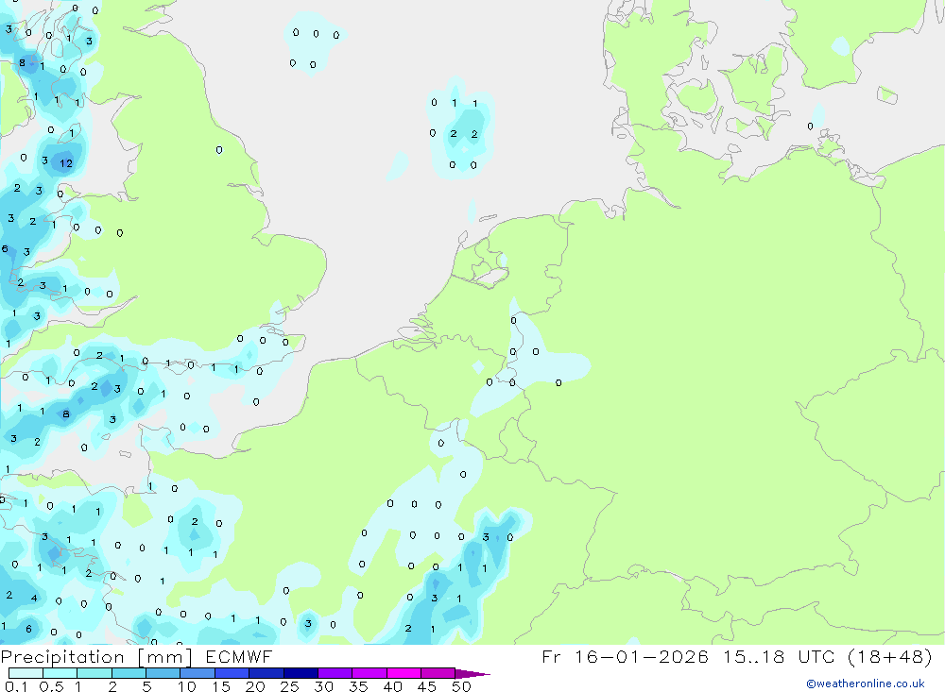Screen dimensions: 945x692
Task: Click the '4' precipitation value on the map
Action: click(x=34, y=598)
